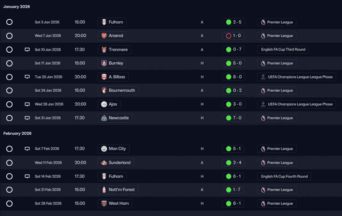
Task: Click the February 2026 month heading
Action: (x=17, y=133)
